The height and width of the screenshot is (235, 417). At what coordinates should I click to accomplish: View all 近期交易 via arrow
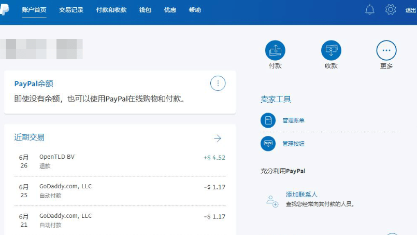point(218,139)
